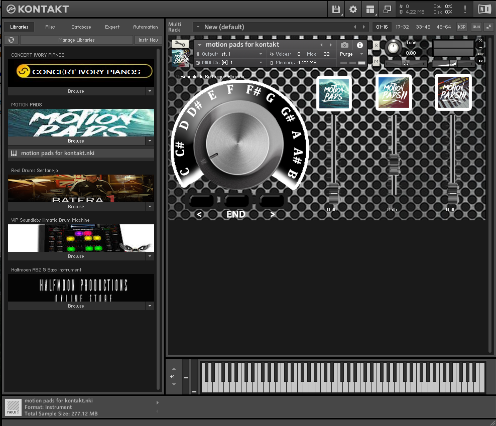Click the Tune knob
Image resolution: width=496 pixels, height=426 pixels.
[393, 48]
